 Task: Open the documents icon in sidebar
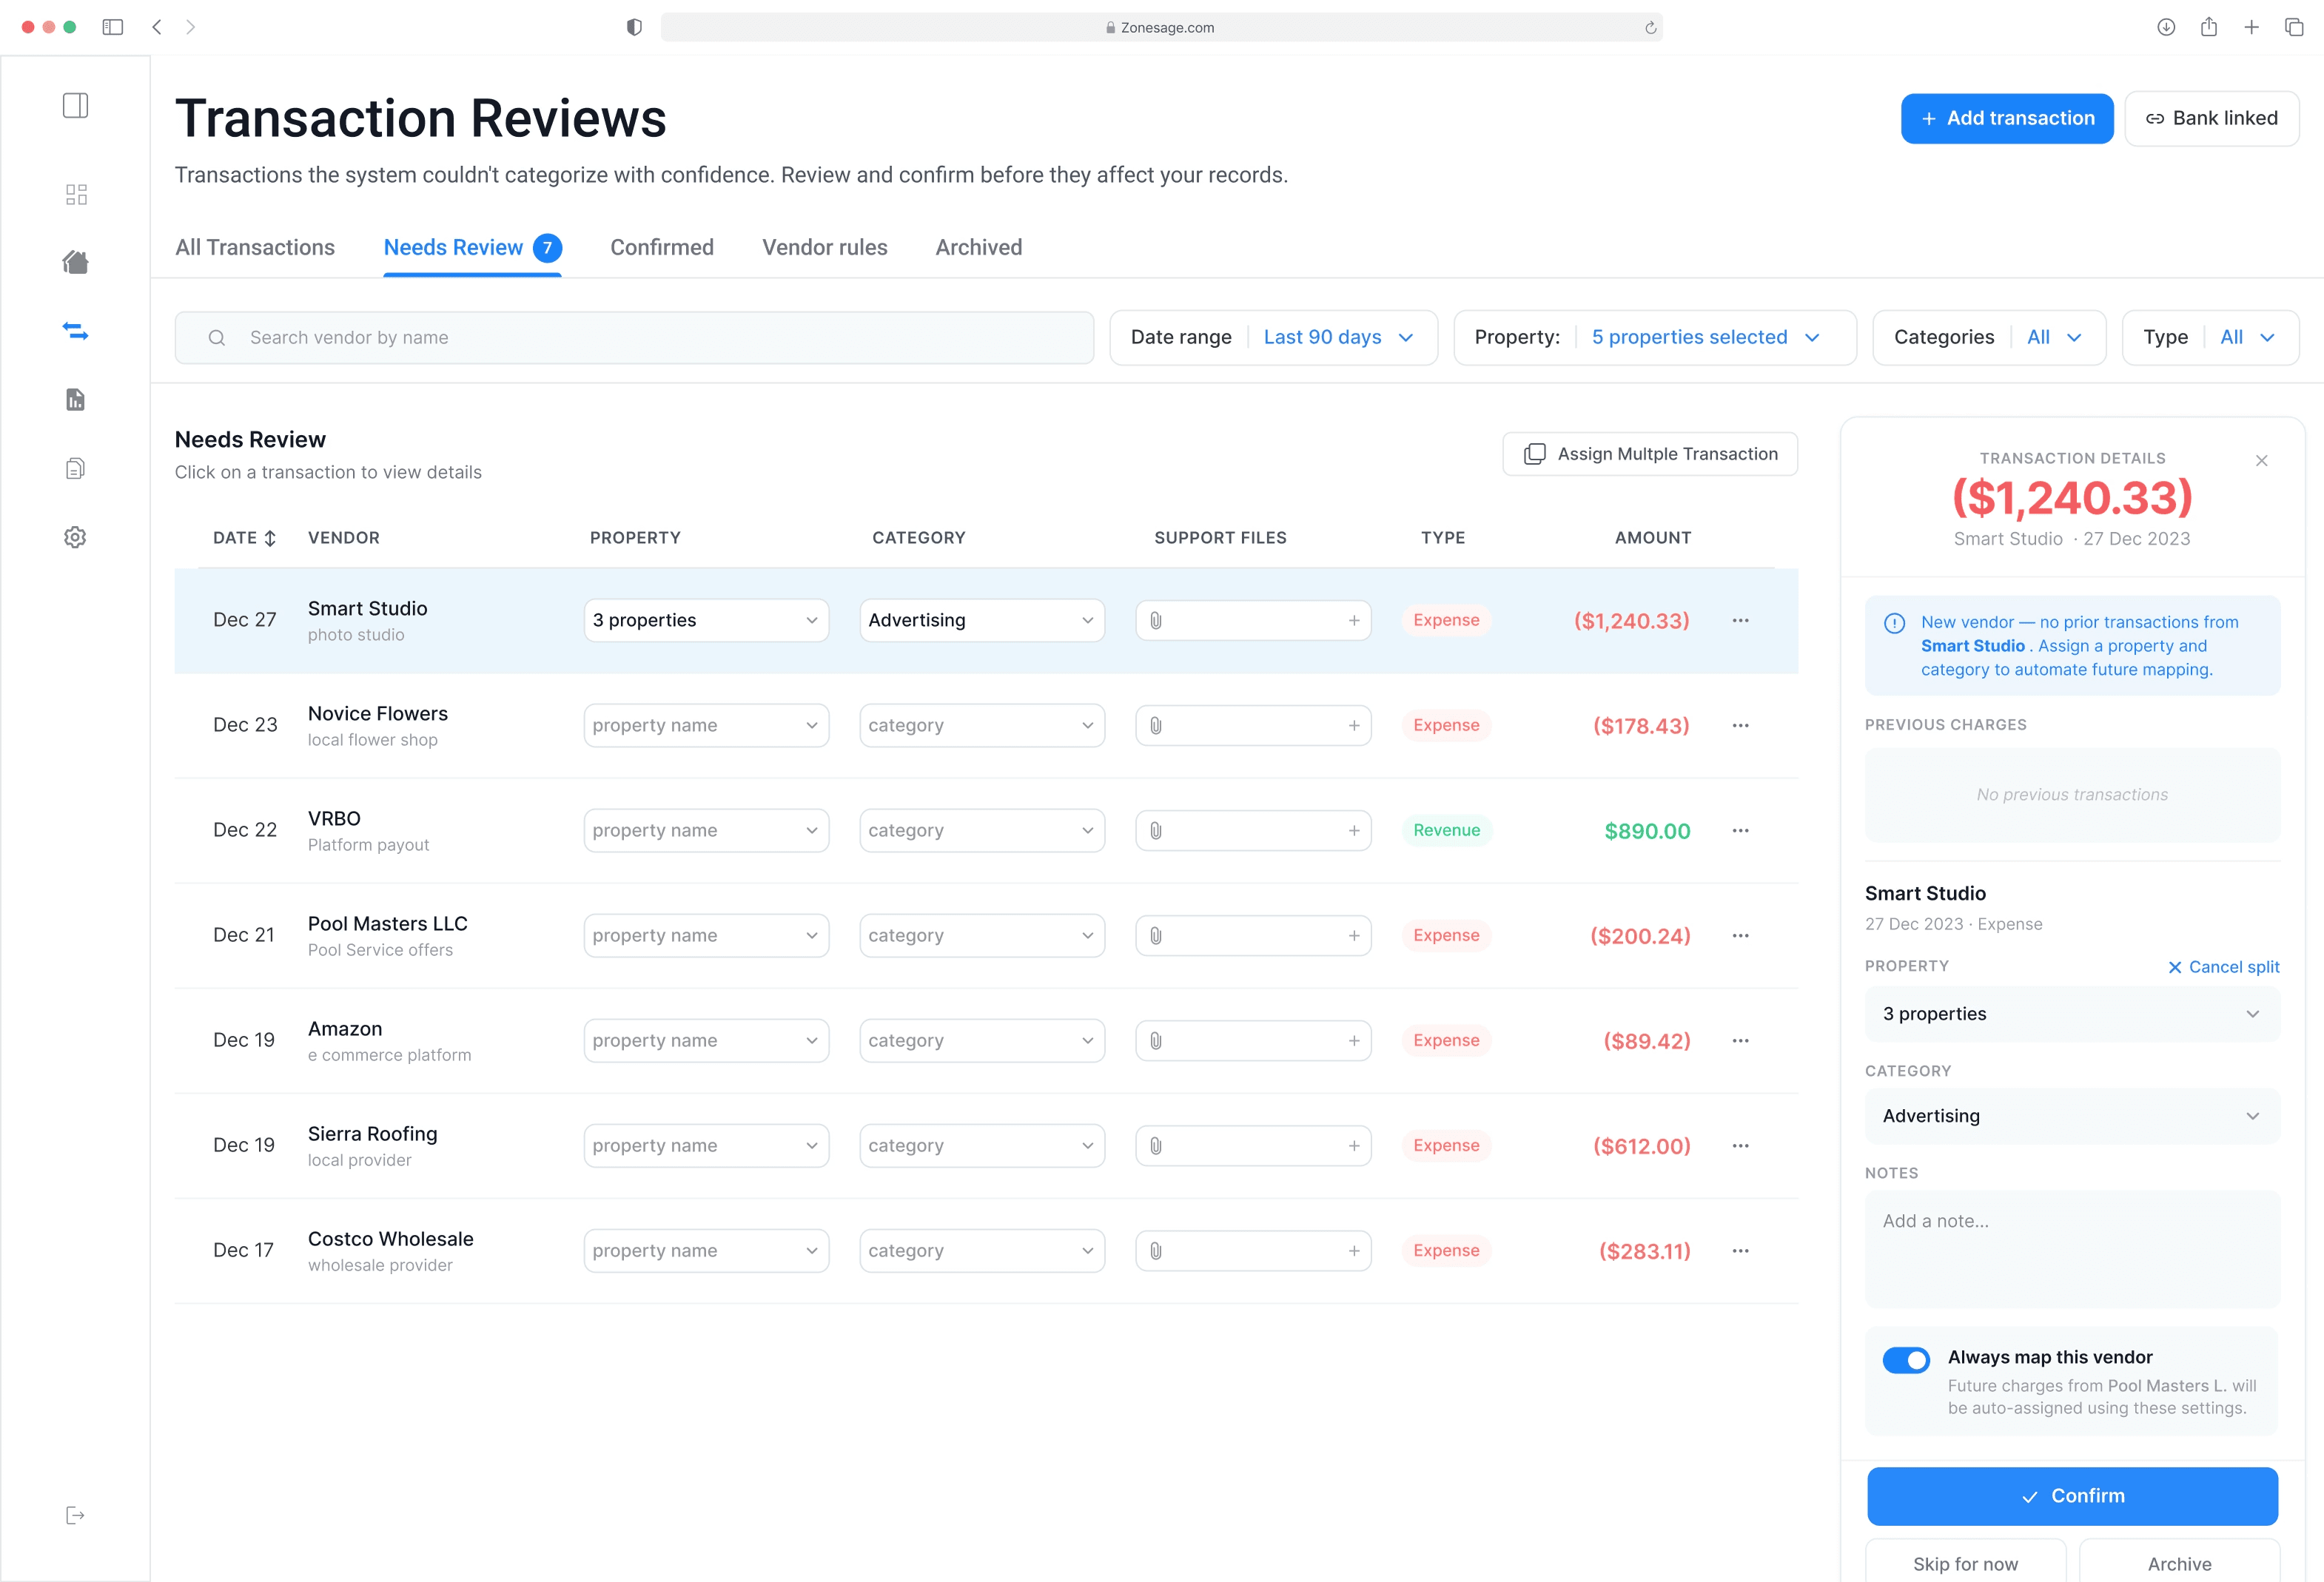click(x=76, y=468)
